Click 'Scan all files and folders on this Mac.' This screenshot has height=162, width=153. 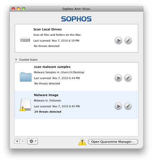57,35
